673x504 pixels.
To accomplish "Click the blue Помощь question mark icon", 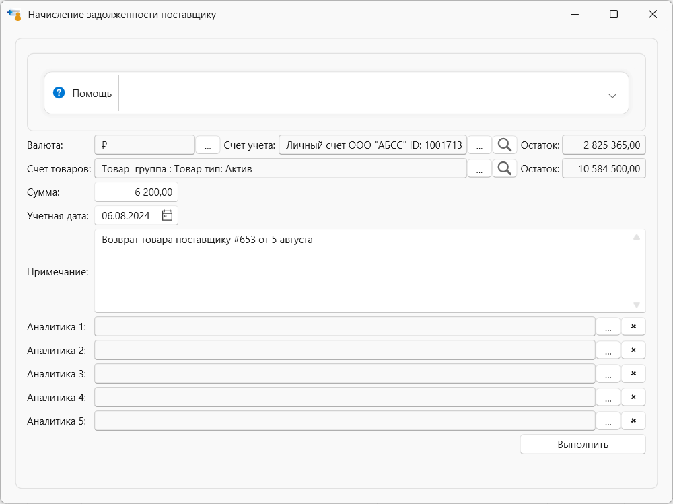I will click(x=59, y=93).
